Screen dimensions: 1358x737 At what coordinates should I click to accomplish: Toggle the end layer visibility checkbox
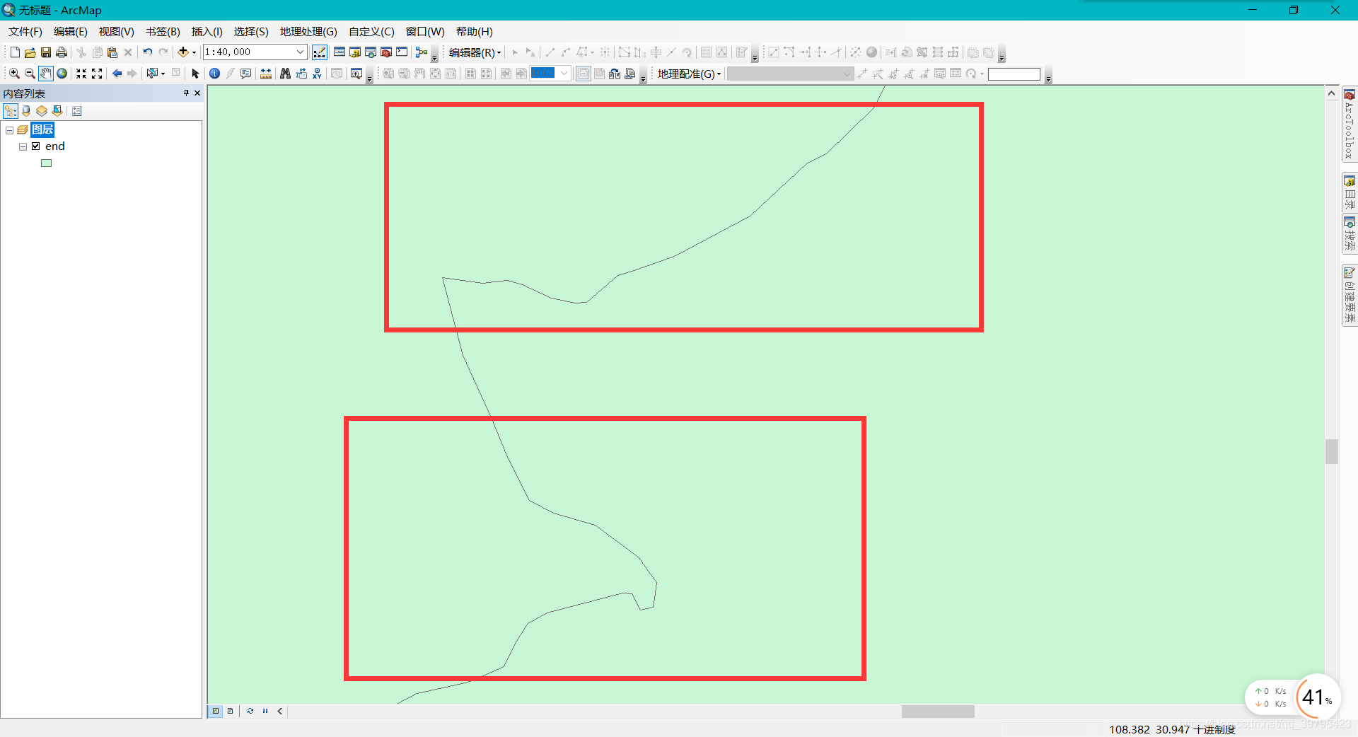coord(36,146)
